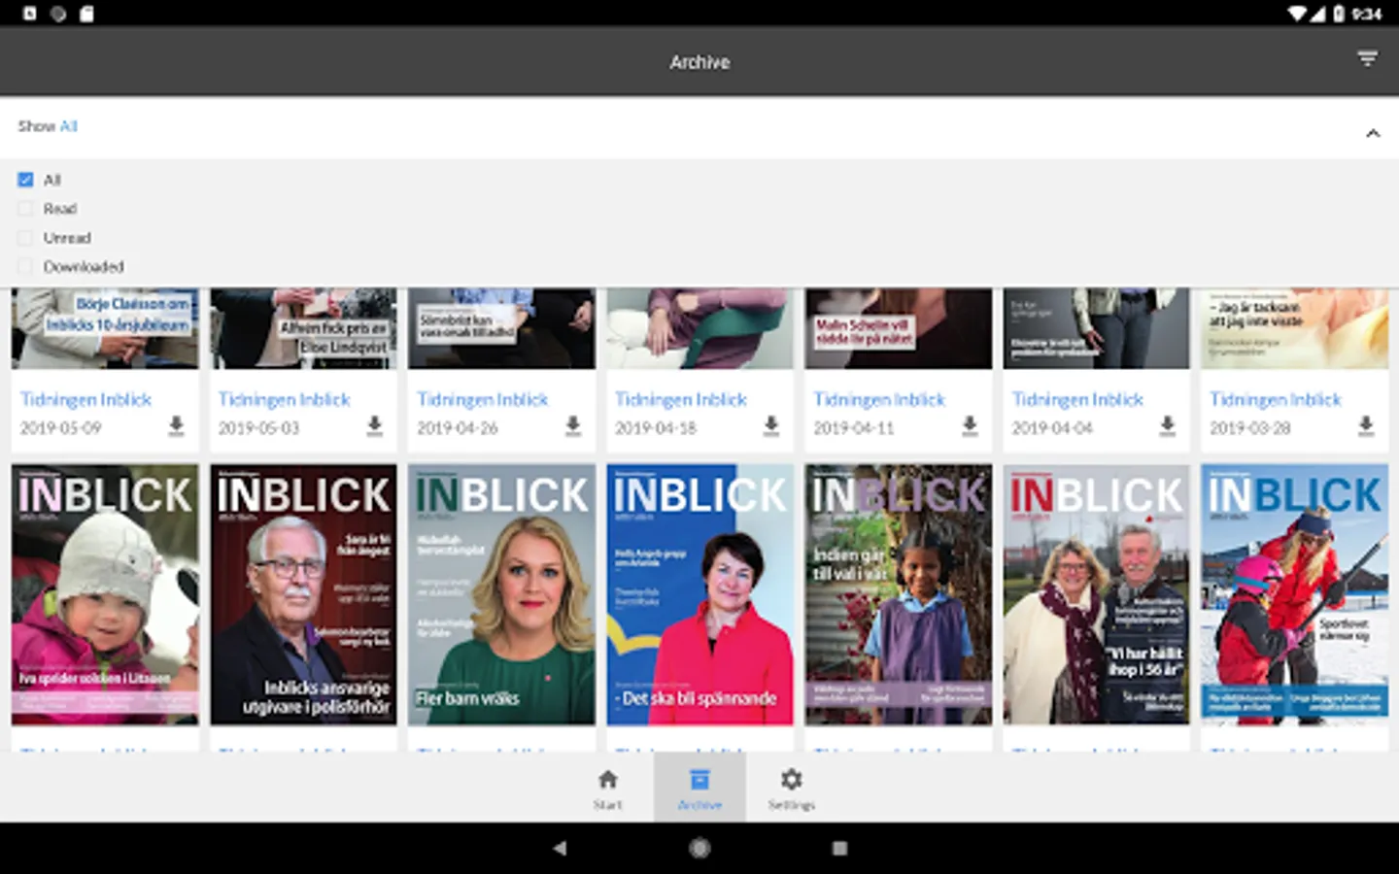Download the 2019-03-28 issue
The height and width of the screenshot is (874, 1399).
point(1366,425)
